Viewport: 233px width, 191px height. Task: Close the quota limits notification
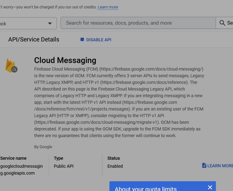pos(210,187)
